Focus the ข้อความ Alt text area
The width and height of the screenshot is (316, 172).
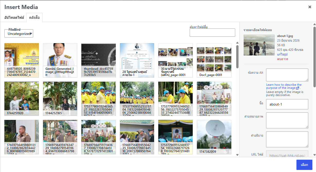[x=287, y=75]
